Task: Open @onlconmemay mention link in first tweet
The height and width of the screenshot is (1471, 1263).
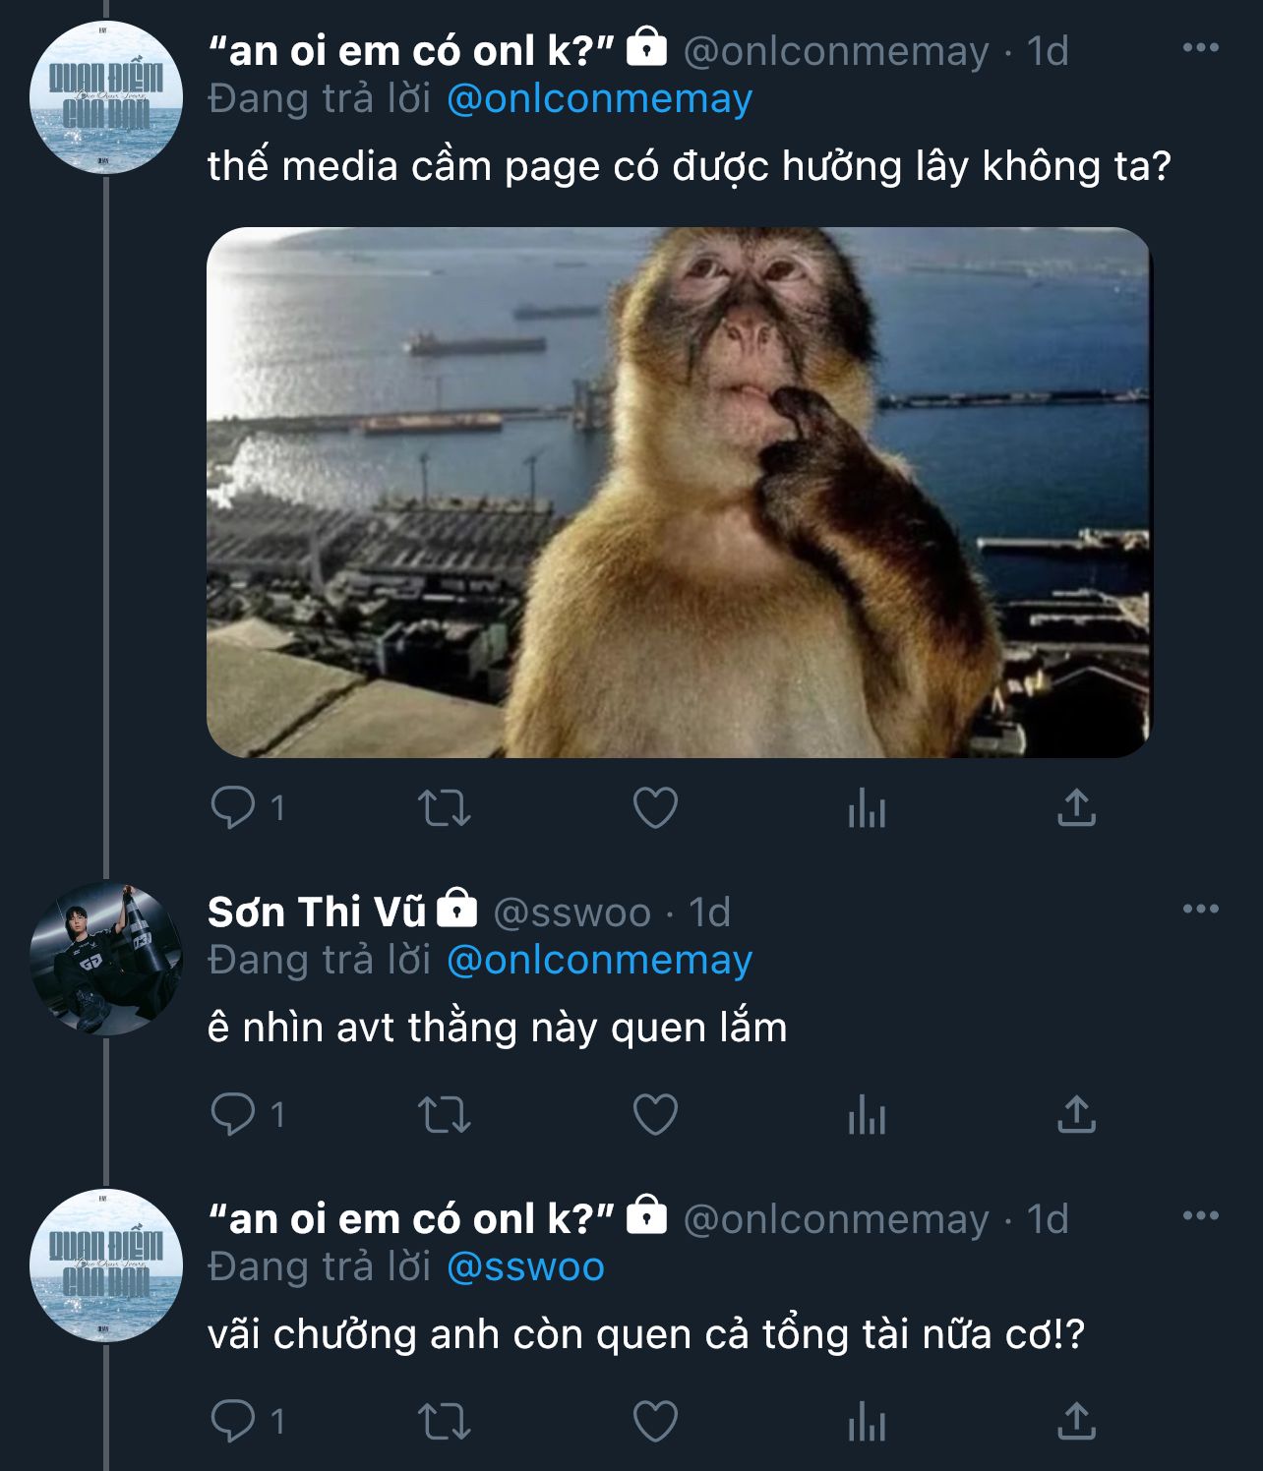Action: pyautogui.click(x=599, y=99)
